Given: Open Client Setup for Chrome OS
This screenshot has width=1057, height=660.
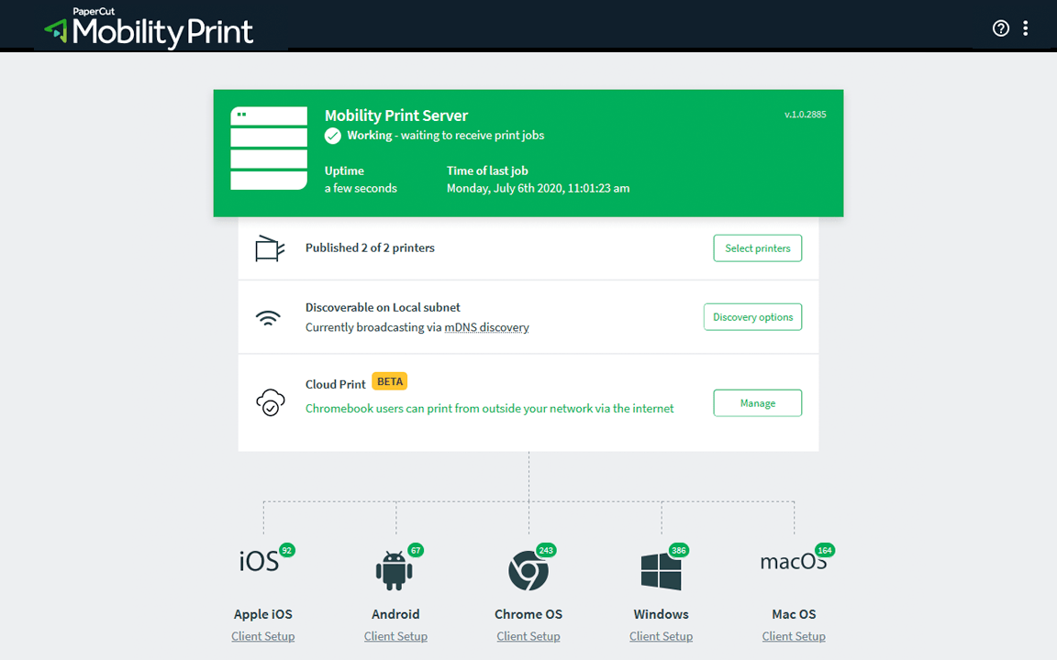Looking at the screenshot, I should pos(528,636).
